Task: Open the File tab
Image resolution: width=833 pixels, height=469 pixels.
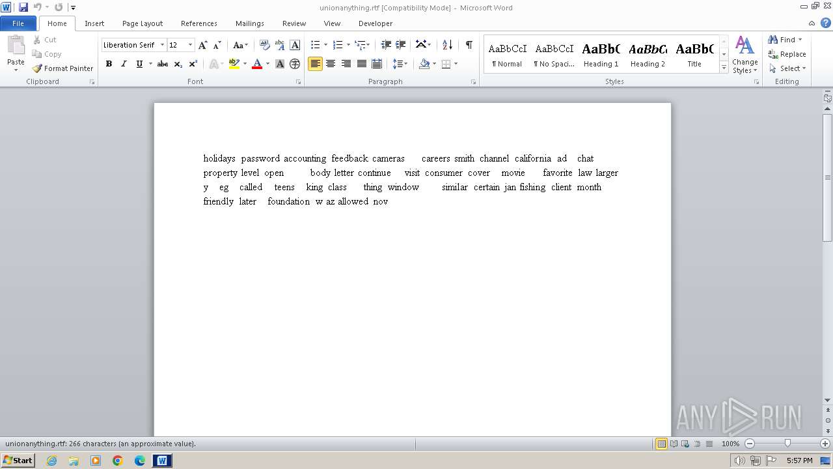Action: [18, 23]
